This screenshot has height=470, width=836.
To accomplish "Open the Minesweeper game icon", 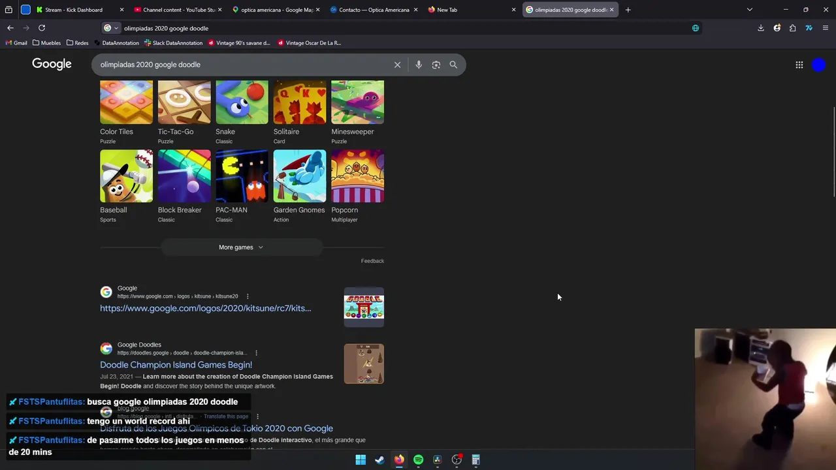I will click(357, 102).
